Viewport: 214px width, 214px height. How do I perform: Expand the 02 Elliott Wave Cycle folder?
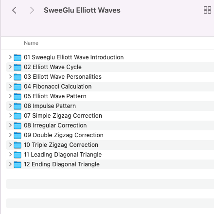10,67
